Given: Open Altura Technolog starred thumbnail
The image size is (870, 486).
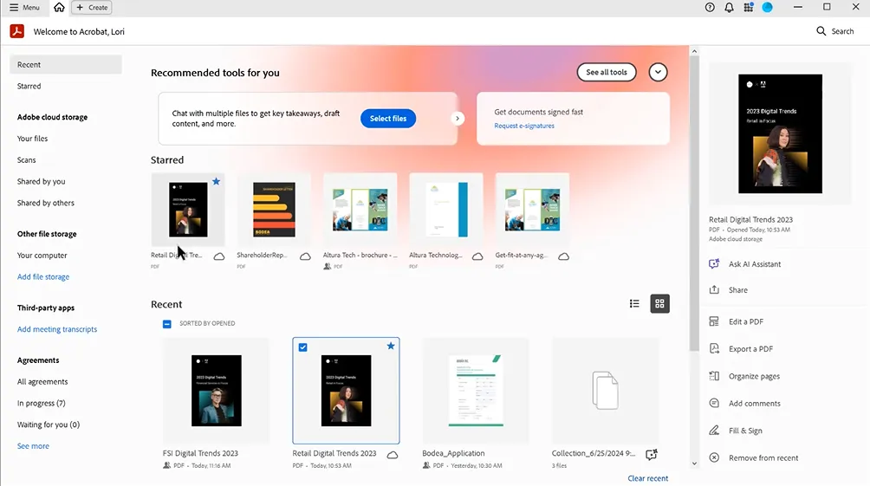Looking at the screenshot, I should pos(446,210).
